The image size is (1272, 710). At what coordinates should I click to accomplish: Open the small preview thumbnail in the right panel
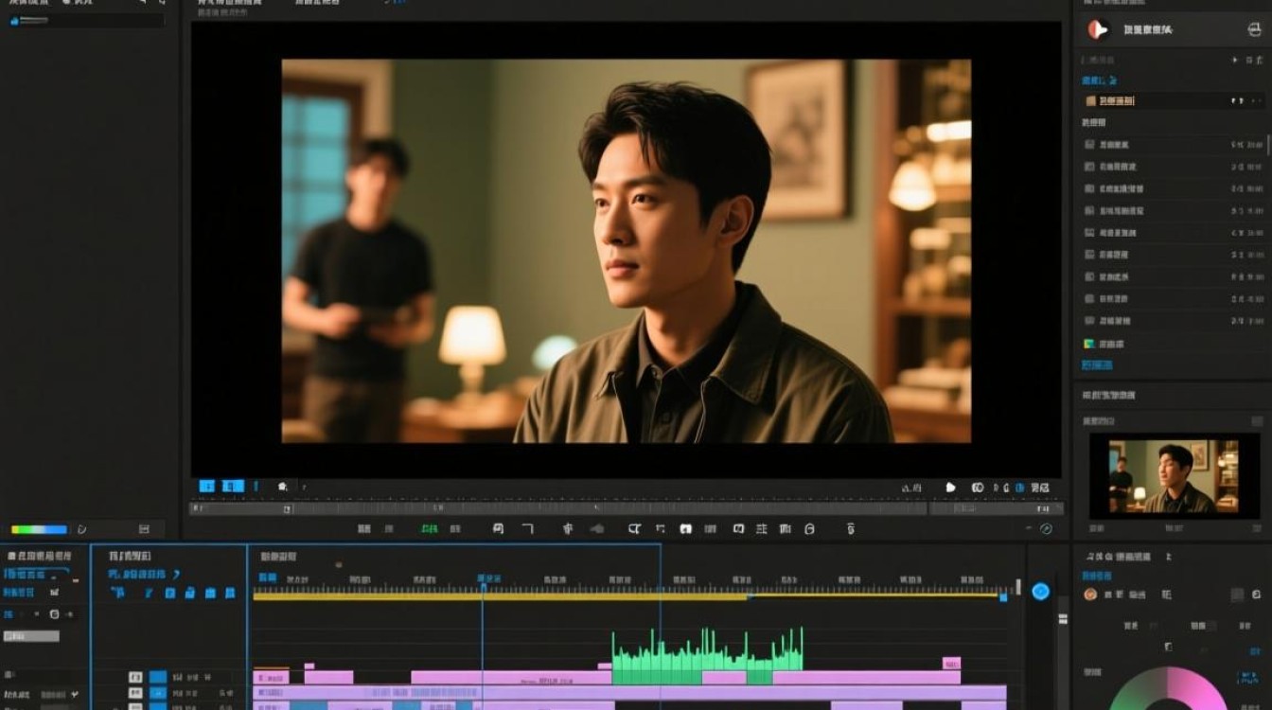[x=1175, y=475]
